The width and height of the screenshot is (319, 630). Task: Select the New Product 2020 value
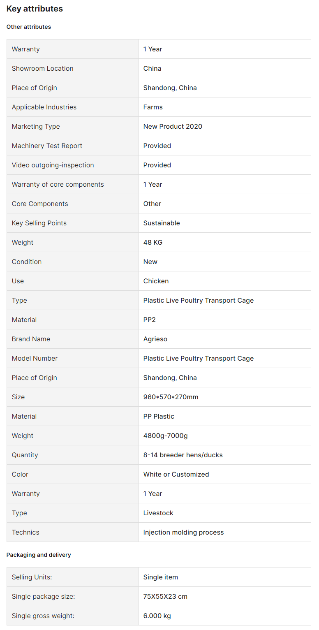(173, 126)
